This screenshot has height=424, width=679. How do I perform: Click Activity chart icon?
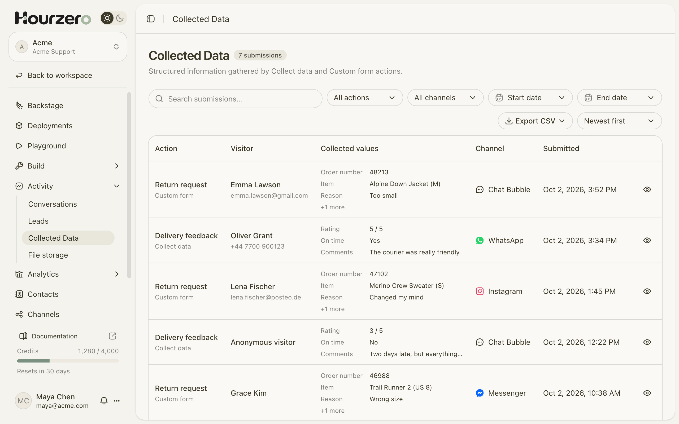click(x=19, y=186)
